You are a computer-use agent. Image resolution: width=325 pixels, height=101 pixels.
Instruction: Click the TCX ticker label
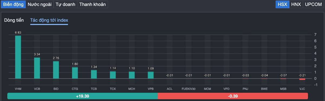click(113, 89)
